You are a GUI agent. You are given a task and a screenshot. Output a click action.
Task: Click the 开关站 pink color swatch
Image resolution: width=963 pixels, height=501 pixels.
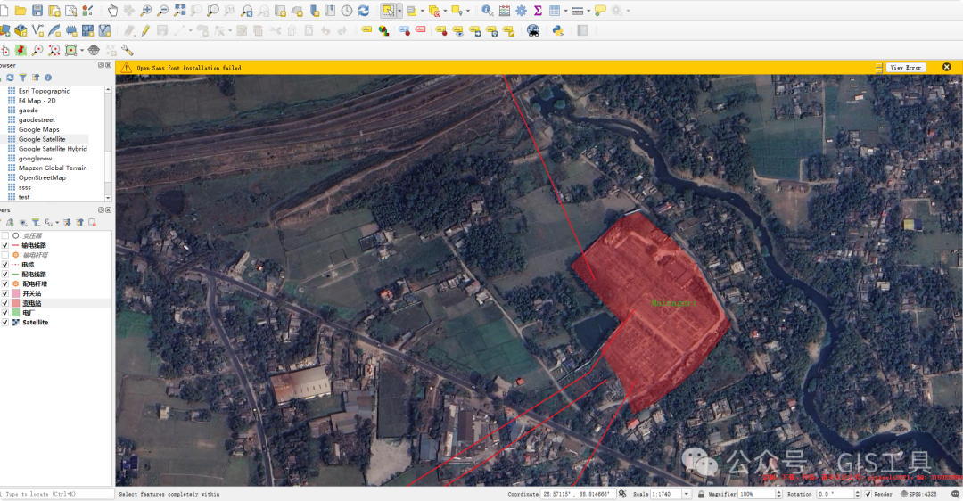[x=15, y=293]
